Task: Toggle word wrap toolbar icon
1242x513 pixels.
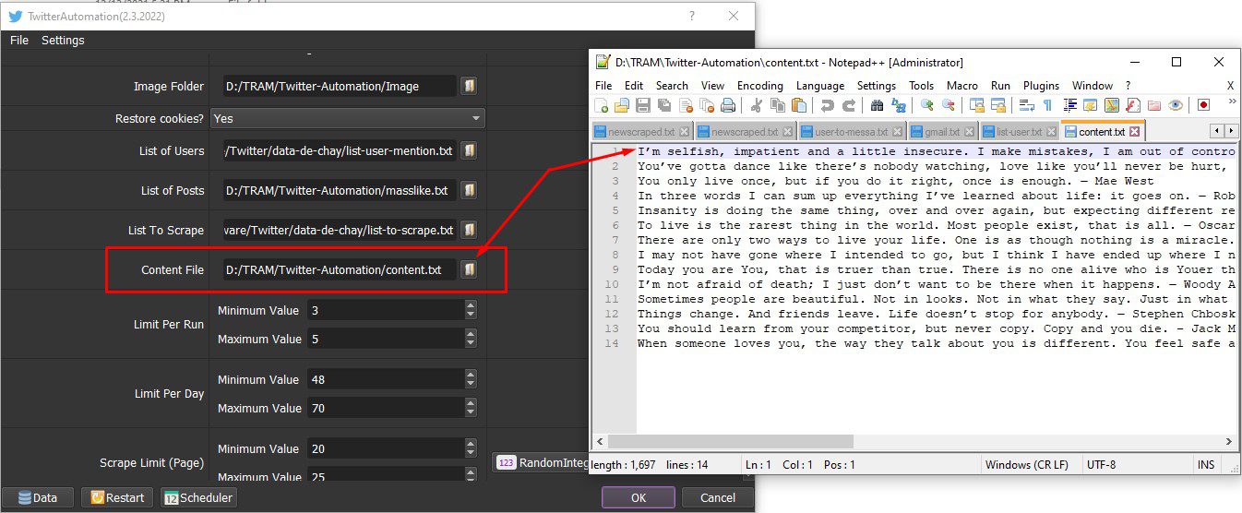Action: (x=1026, y=105)
